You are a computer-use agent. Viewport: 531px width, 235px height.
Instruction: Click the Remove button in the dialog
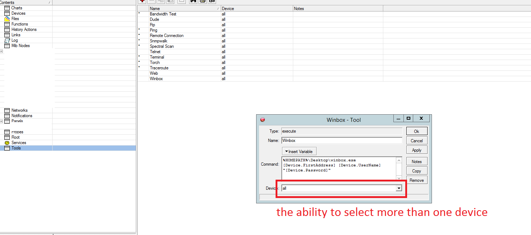click(x=417, y=180)
